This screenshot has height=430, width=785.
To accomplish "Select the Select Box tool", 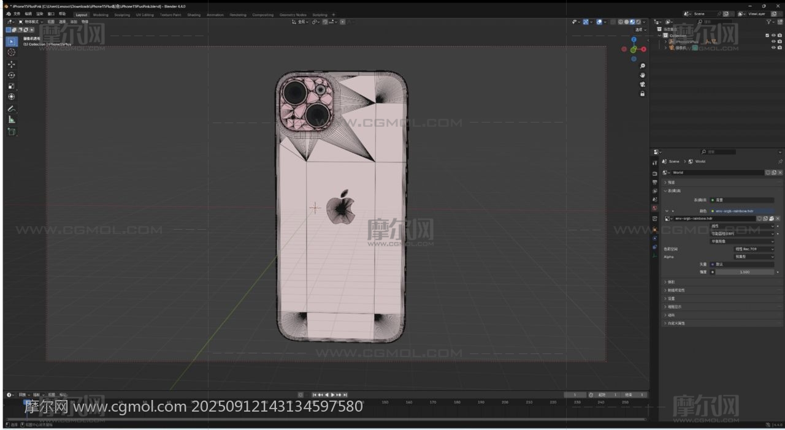I will pos(11,41).
